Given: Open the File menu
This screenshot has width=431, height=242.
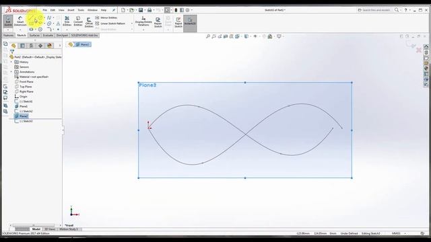Looking at the screenshot, I should (x=45, y=10).
